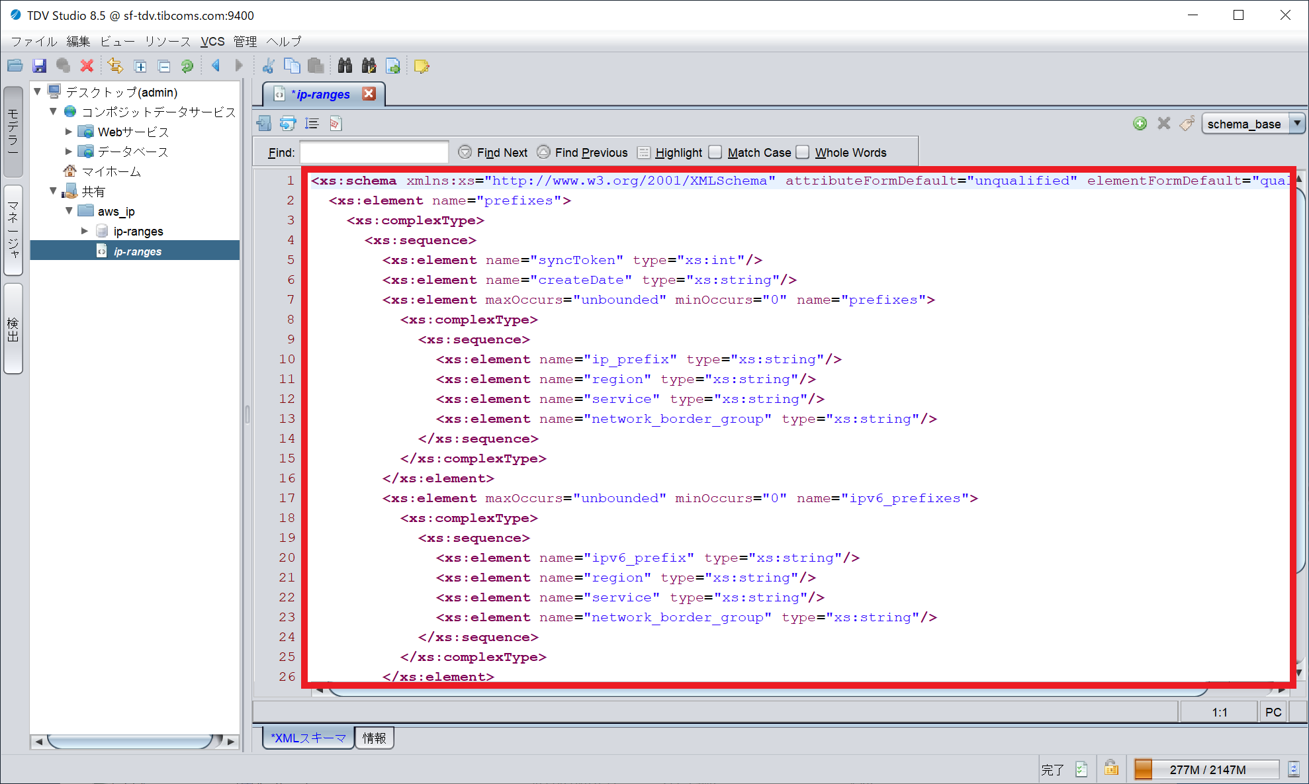
Task: Expand the データベース tree node
Action: click(68, 152)
